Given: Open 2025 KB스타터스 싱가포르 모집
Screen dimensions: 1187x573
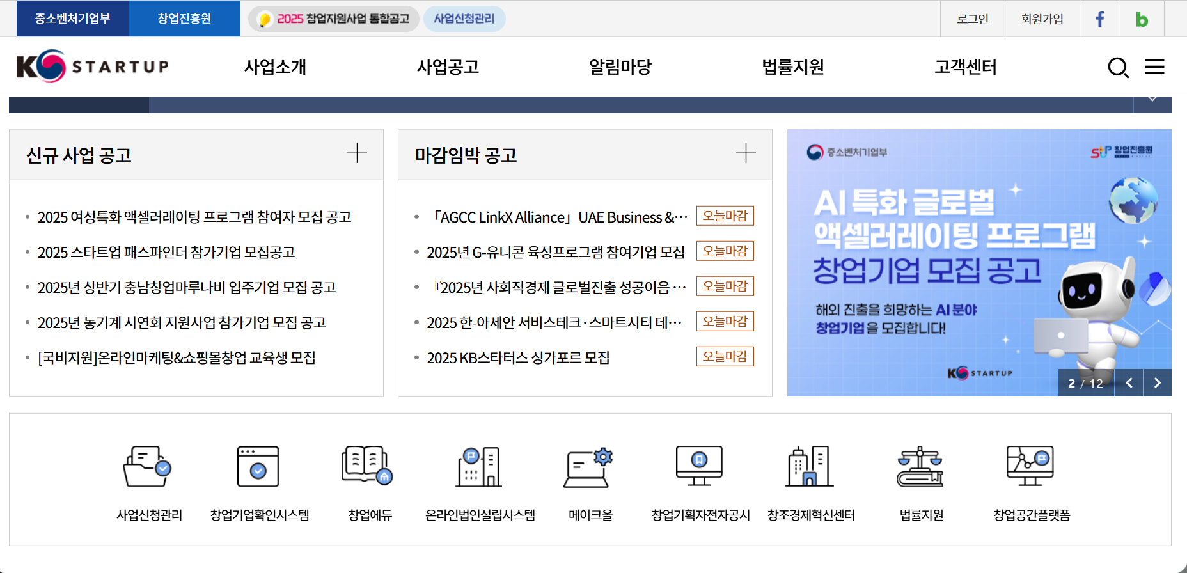Looking at the screenshot, I should (518, 357).
